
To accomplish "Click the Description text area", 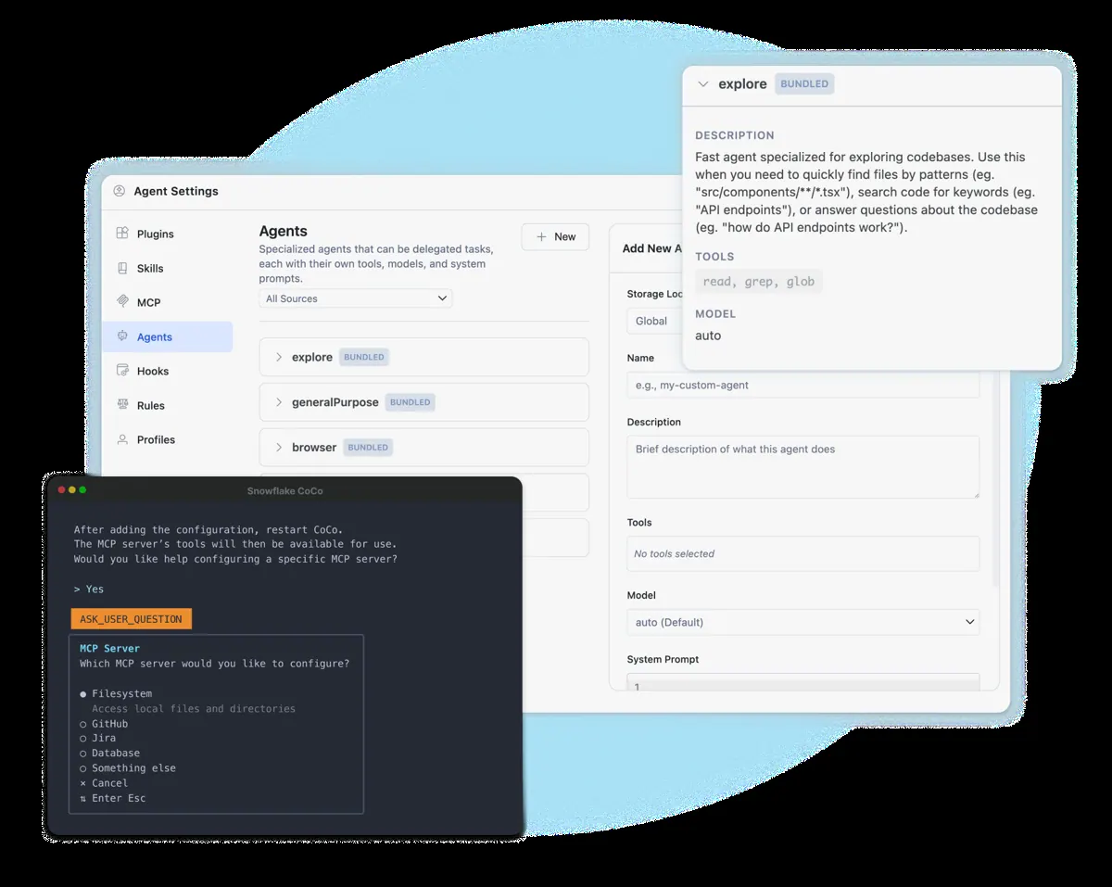I will [x=802, y=467].
